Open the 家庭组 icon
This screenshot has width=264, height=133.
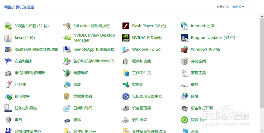click(x=126, y=85)
